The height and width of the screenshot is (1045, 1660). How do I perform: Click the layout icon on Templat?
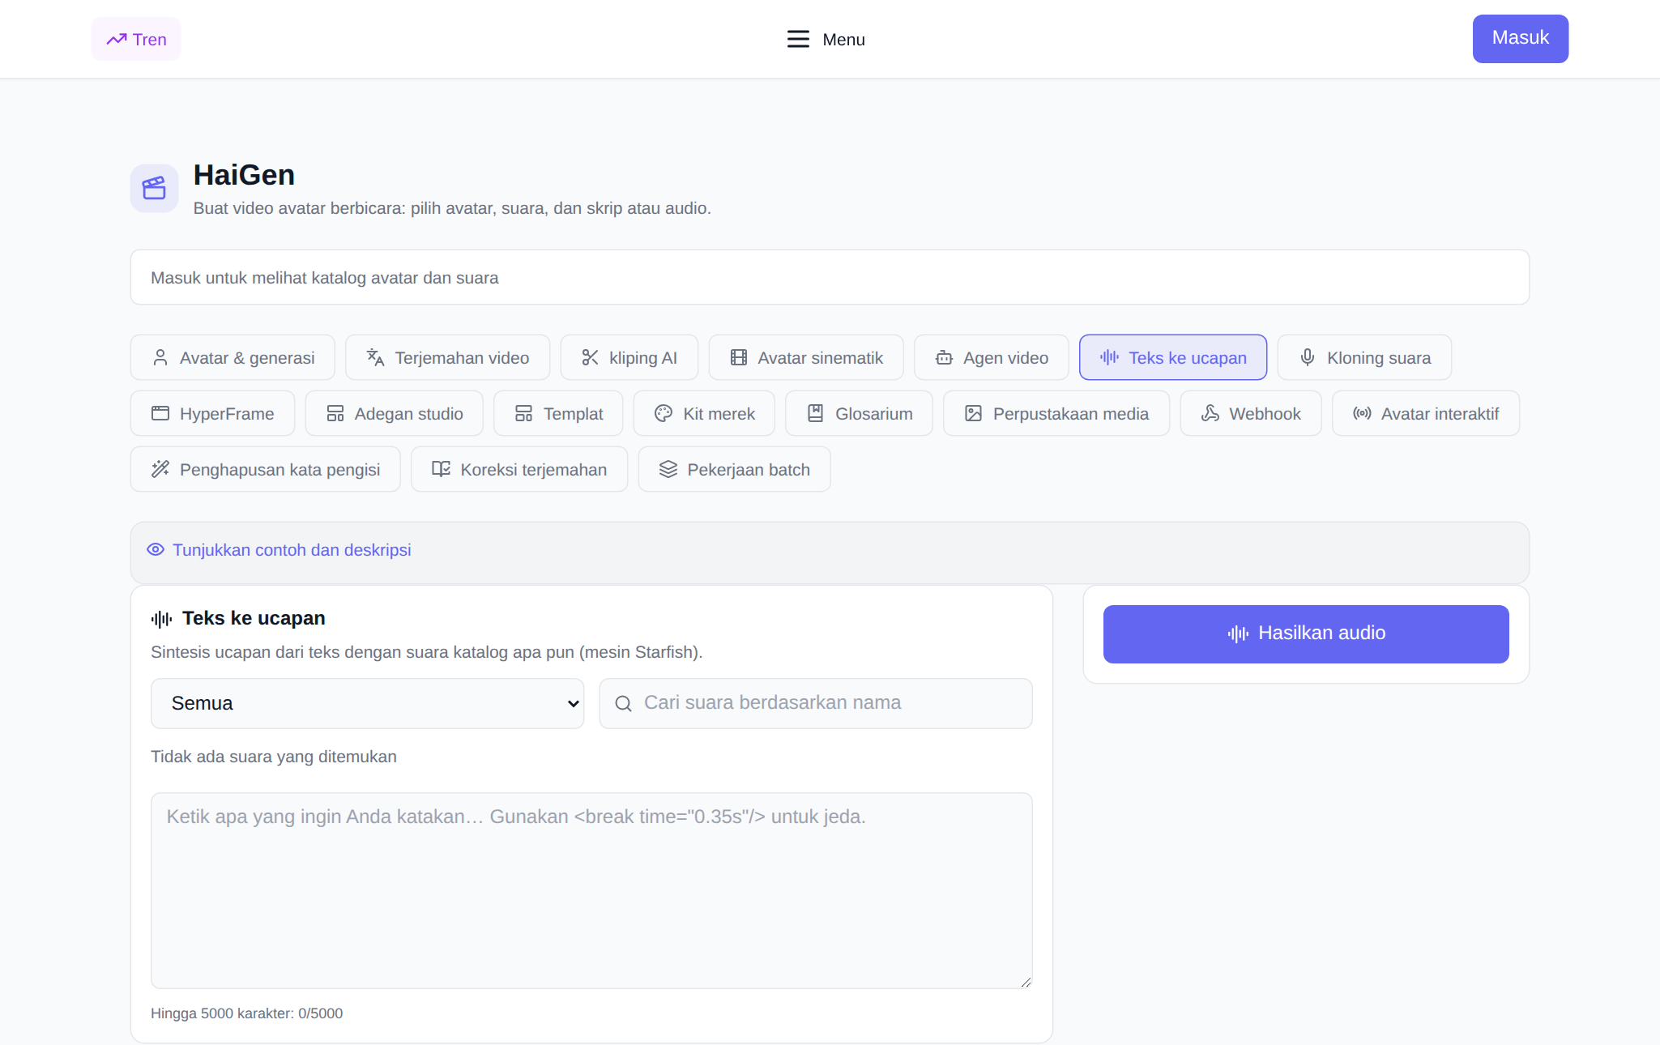[x=523, y=413]
